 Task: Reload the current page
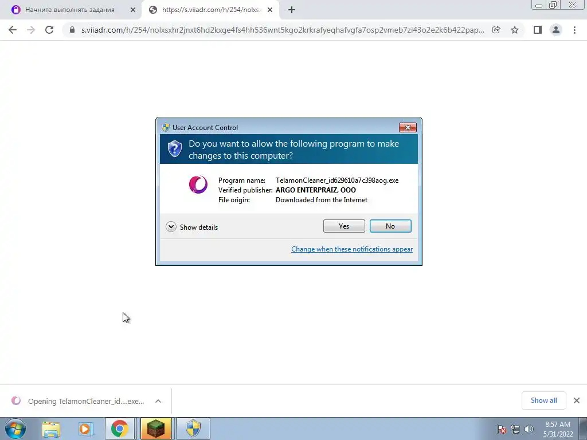point(49,30)
